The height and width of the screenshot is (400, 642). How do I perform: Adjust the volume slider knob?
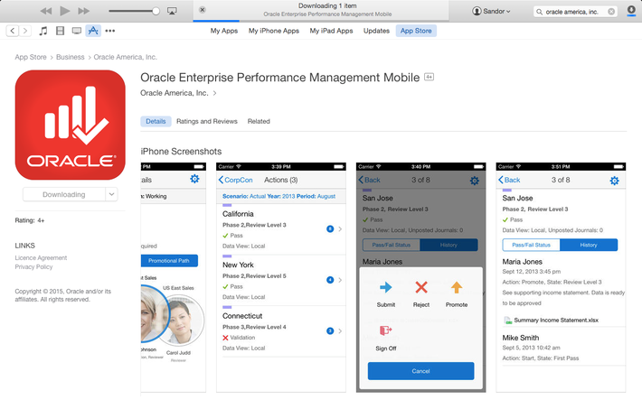tap(156, 11)
